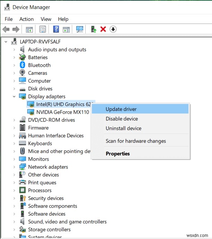This screenshot has height=239, width=212.
Task: Expand the Bluetooth category arrow
Action: click(x=14, y=65)
